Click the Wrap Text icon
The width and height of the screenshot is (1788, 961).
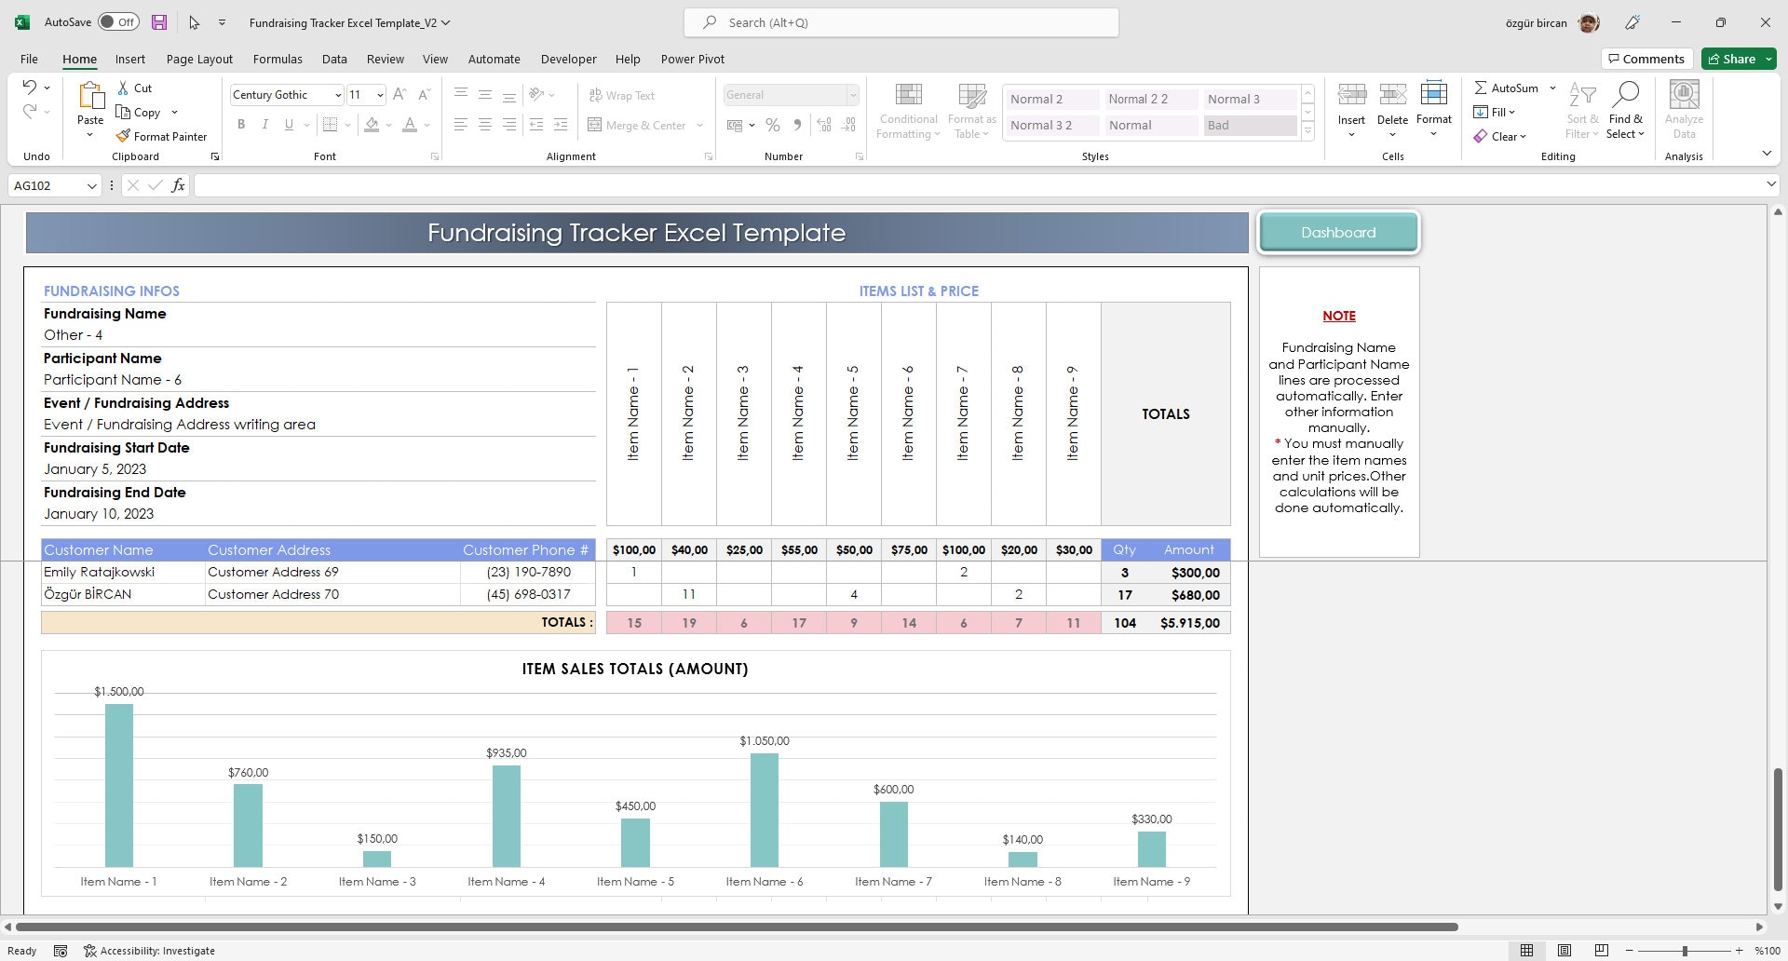pyautogui.click(x=596, y=95)
